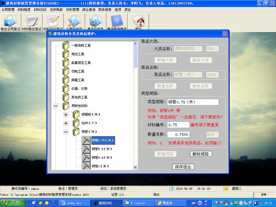Open the 材料租出登记 toolbar icon
The height and width of the screenshot is (207, 276).
point(32,22)
